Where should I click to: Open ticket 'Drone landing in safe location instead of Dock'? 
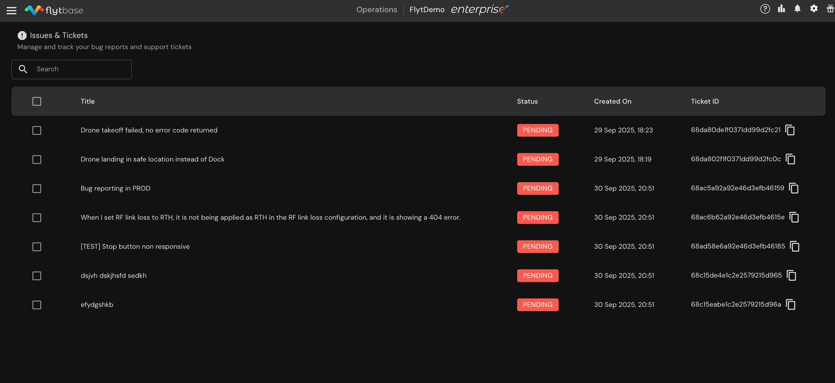pos(152,159)
